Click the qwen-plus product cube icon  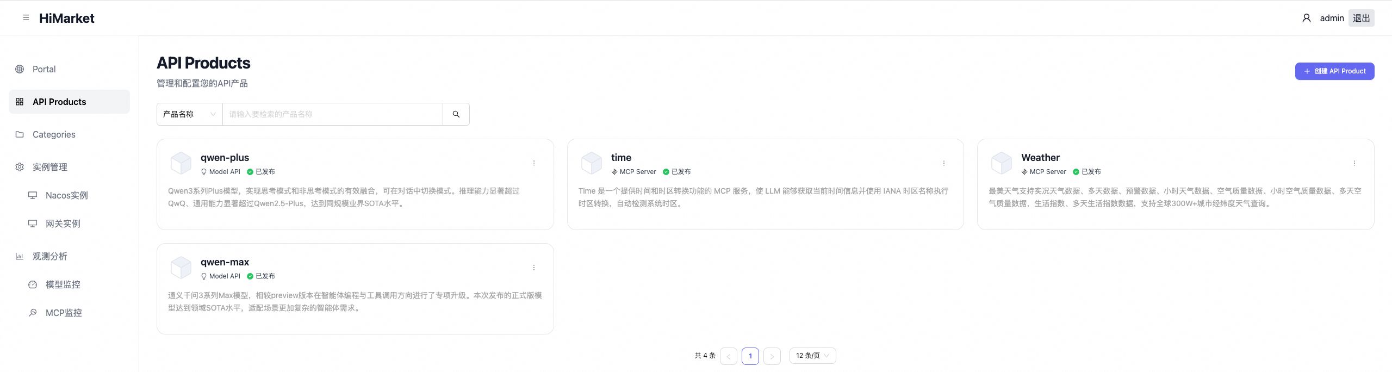click(181, 163)
